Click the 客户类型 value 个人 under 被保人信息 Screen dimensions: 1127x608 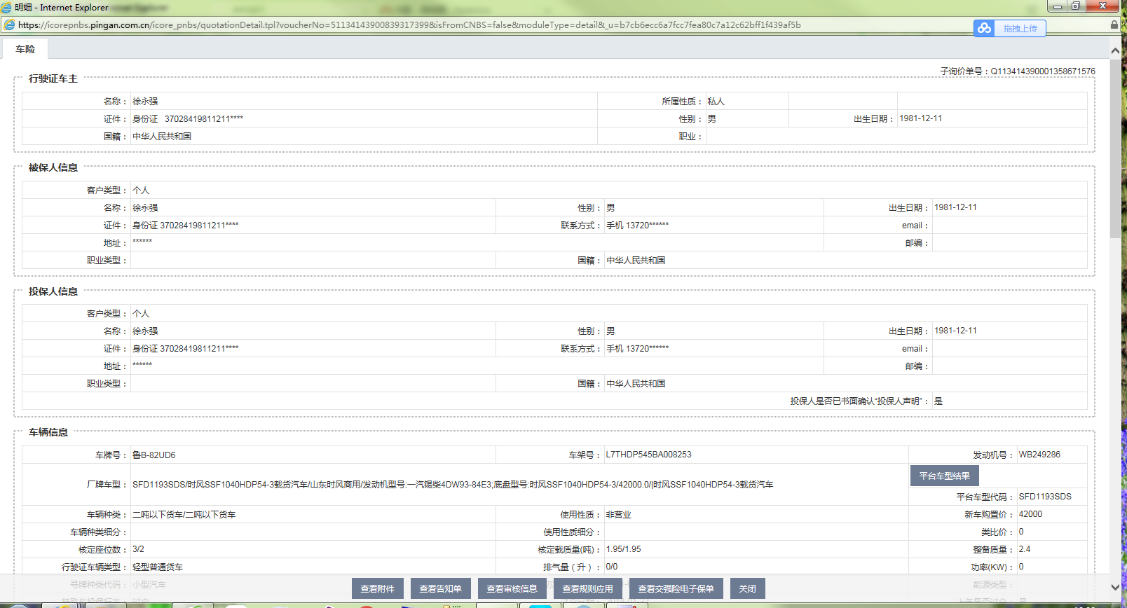tap(141, 191)
